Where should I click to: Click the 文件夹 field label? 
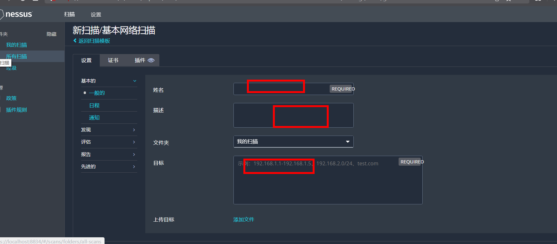(161, 143)
